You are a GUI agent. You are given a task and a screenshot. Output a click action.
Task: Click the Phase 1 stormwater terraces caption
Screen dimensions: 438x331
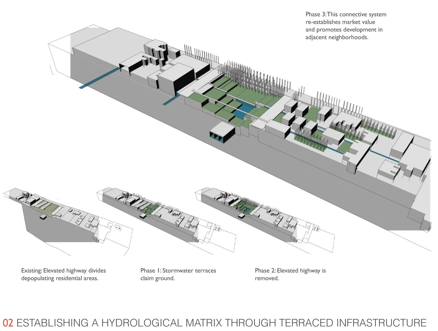(178, 274)
